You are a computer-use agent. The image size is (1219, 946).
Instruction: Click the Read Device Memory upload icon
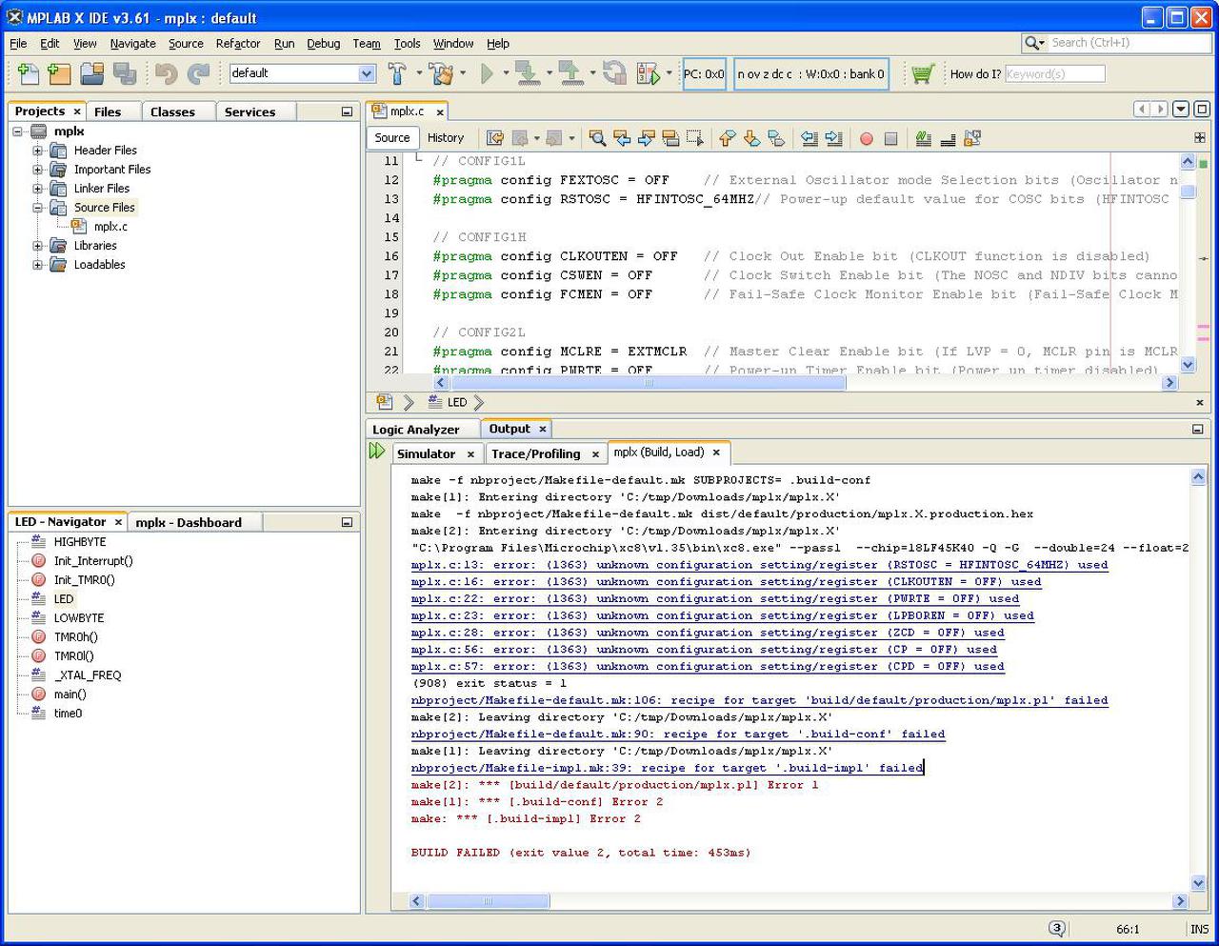pos(570,73)
